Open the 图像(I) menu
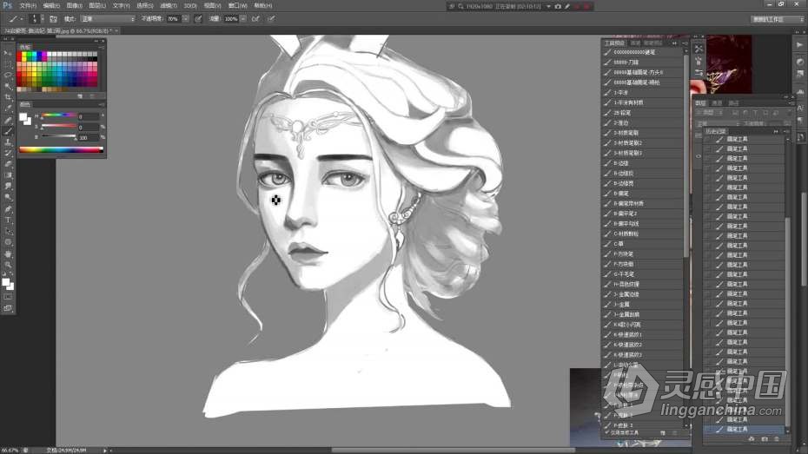Screen dimensions: 808x454 74,6
